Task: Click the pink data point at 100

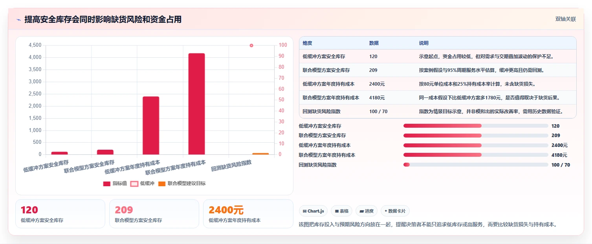Action: point(251,46)
